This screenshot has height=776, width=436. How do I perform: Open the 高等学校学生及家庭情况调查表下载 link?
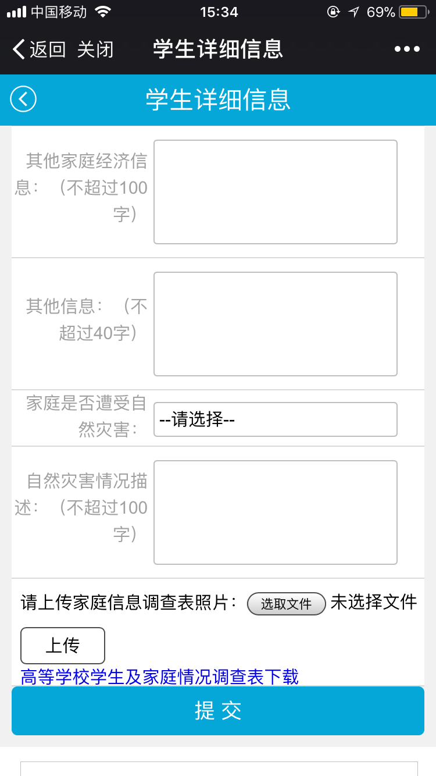160,677
